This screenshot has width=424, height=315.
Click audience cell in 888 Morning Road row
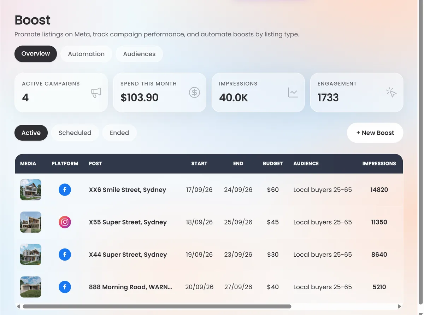coord(323,287)
